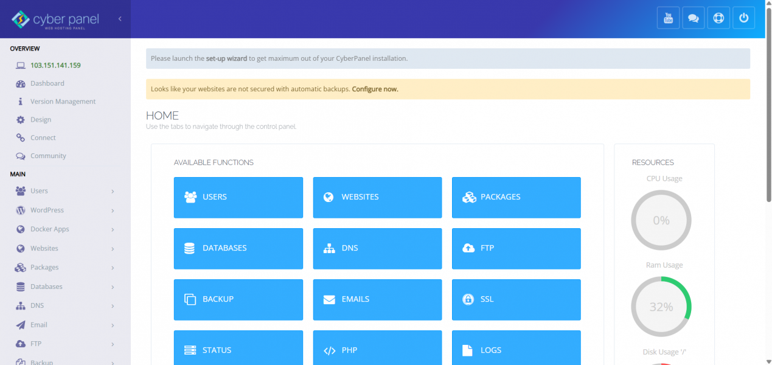Expand the WordPress menu chevron
Image resolution: width=772 pixels, height=365 pixels.
[113, 210]
